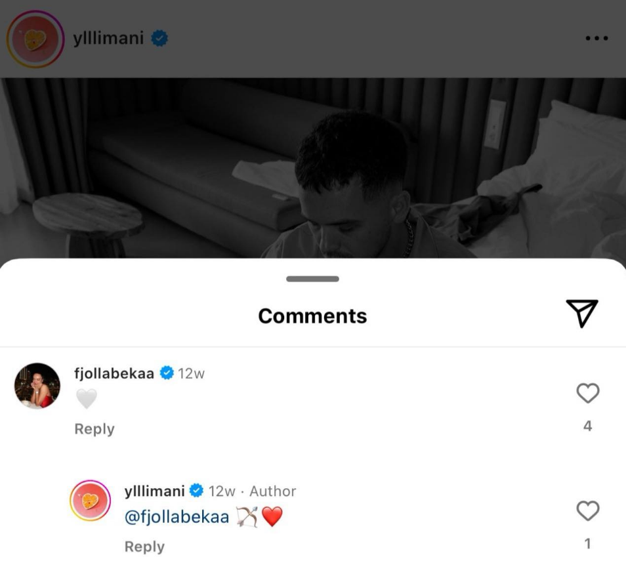
Task: Tap ylllimani's story ring avatar in header
Action: tap(35, 39)
